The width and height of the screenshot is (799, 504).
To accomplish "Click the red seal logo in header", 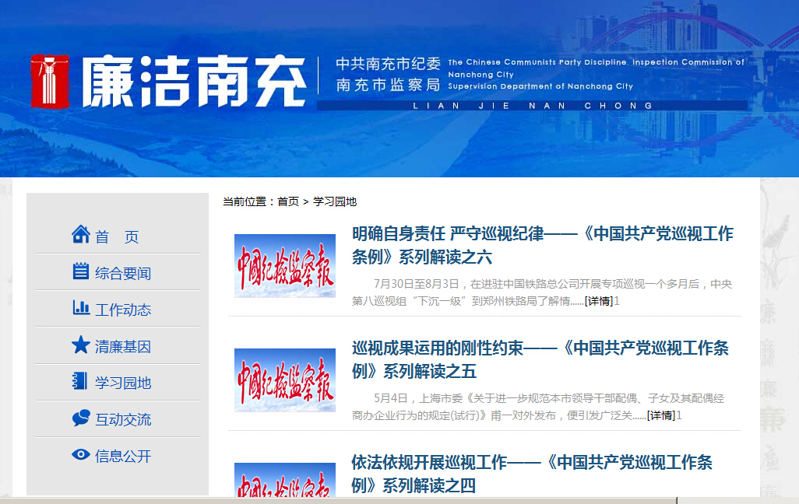I will click(x=49, y=82).
